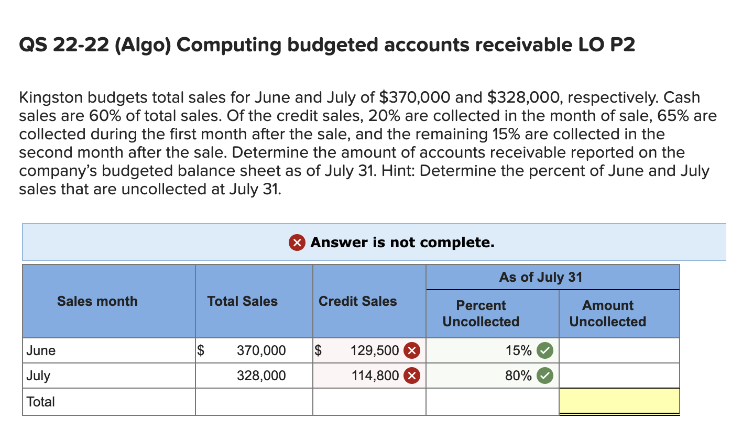Click July's Amount Uncollected empty cell
Image resolution: width=742 pixels, height=441 pixels.
[x=619, y=375]
